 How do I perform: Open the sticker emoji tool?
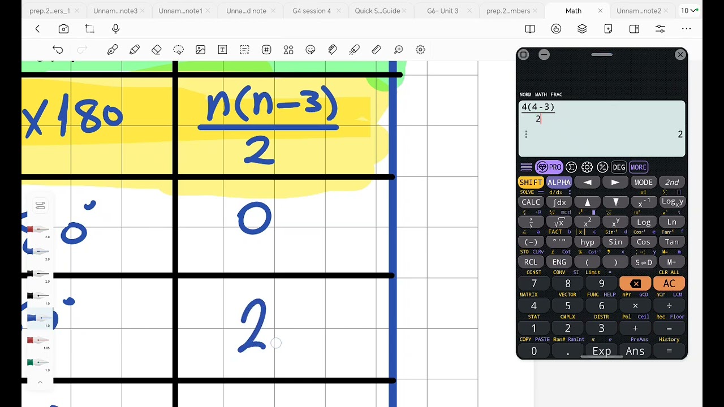311,50
